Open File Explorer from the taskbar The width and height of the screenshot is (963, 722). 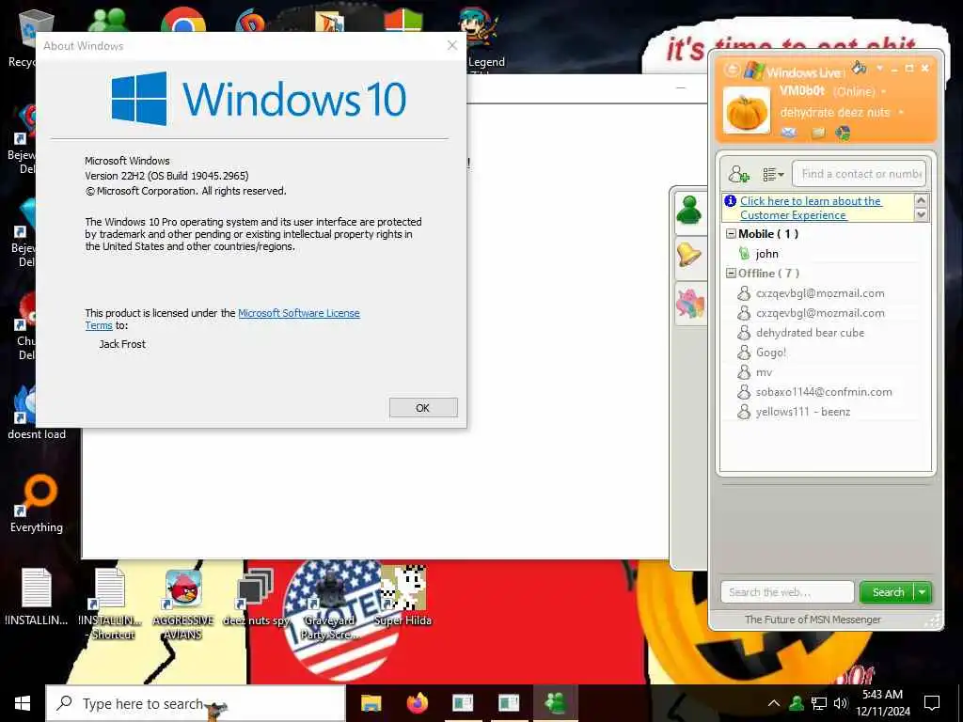point(371,703)
